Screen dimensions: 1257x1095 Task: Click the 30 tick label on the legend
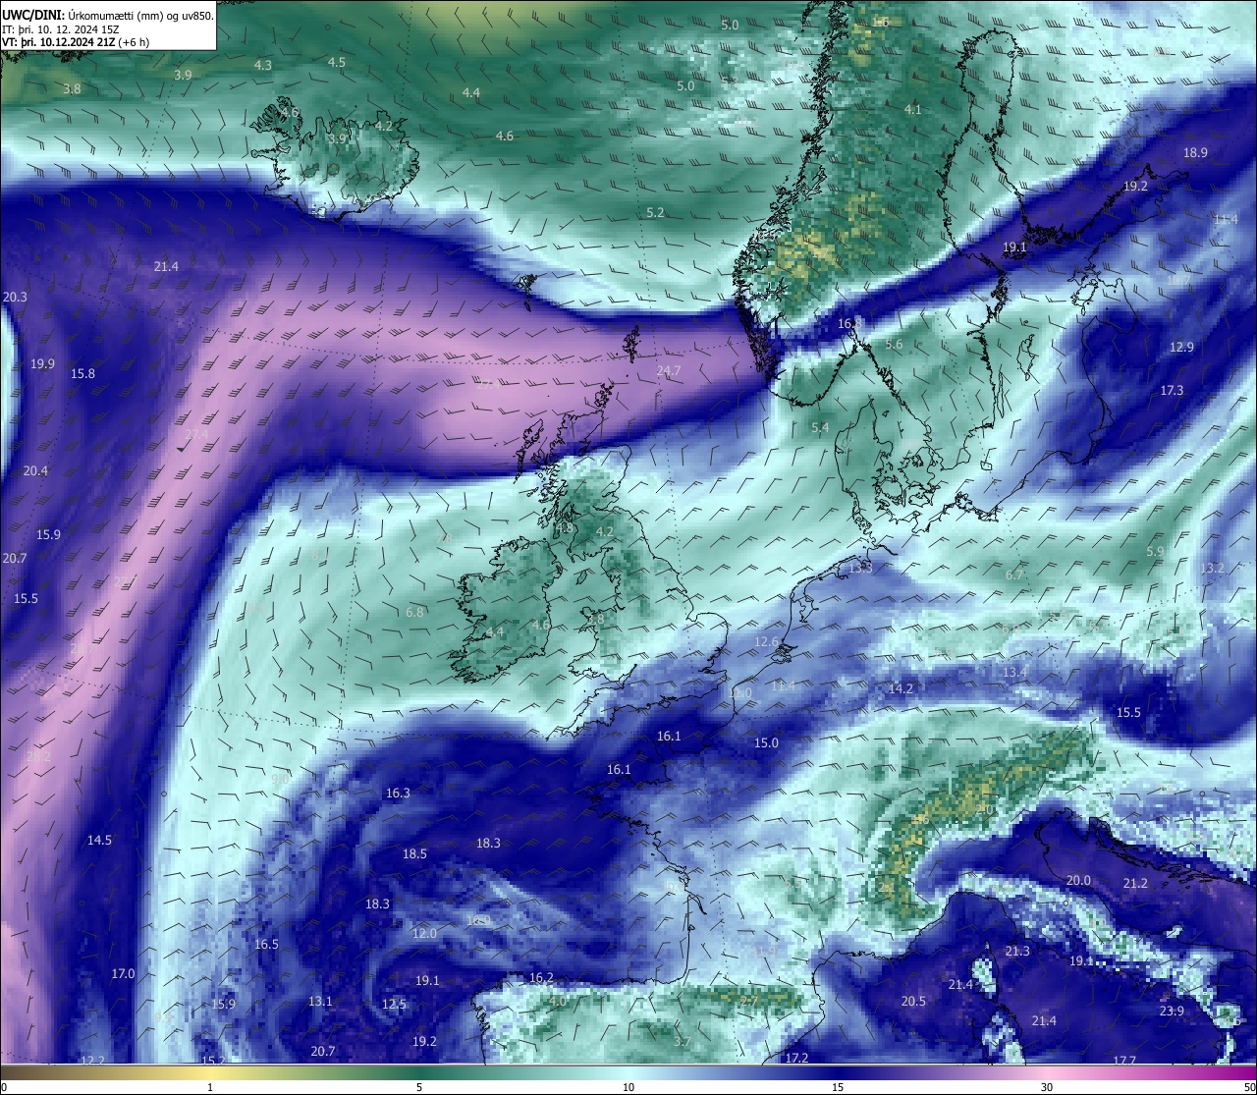point(1047,1087)
